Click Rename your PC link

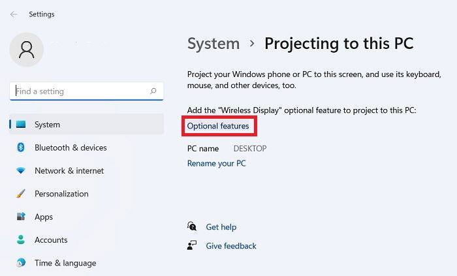click(x=216, y=163)
